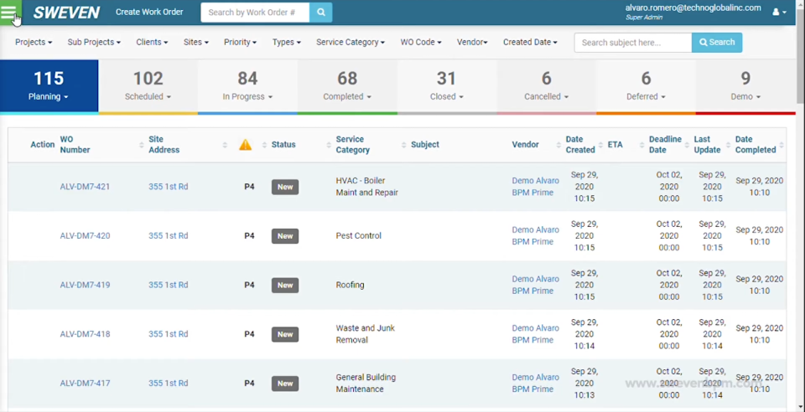
Task: Sort by the Last Update column arrows
Action: click(728, 146)
